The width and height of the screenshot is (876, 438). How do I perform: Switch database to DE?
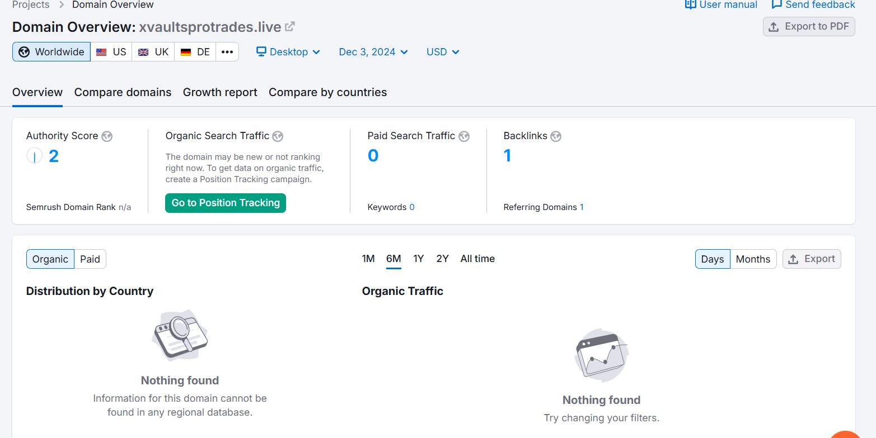(195, 52)
